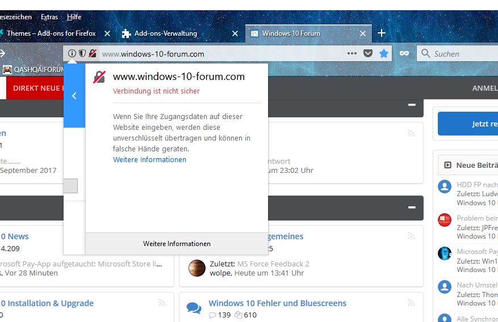Open the Allgemeines forum link
The image size is (498, 322).
tap(285, 236)
